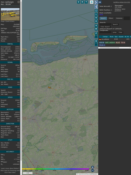The image size is (131, 175).
Task: Switch to the Filters tab
Action: pyautogui.click(x=111, y=18)
